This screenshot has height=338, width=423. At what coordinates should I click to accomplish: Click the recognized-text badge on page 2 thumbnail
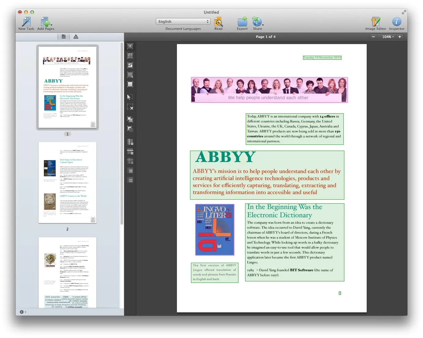coord(93,220)
